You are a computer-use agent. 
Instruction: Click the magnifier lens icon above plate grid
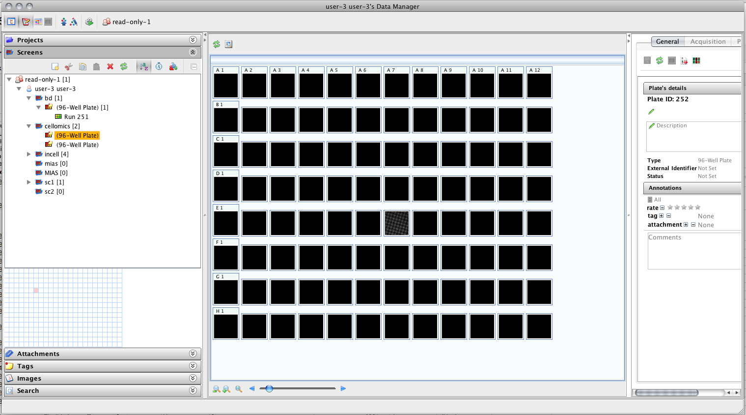(x=228, y=44)
